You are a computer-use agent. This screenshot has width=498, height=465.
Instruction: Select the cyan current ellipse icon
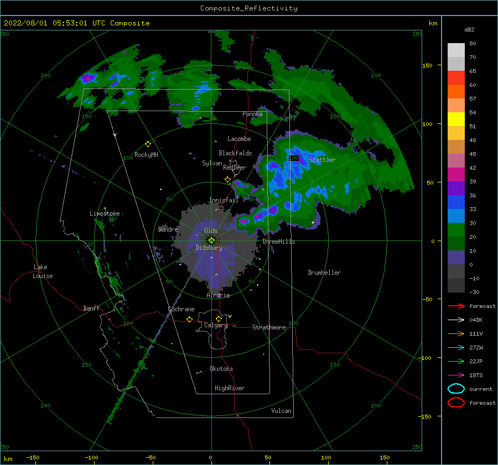tap(456, 389)
